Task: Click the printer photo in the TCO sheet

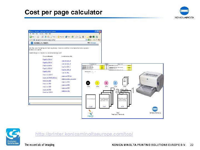Action: [150, 84]
